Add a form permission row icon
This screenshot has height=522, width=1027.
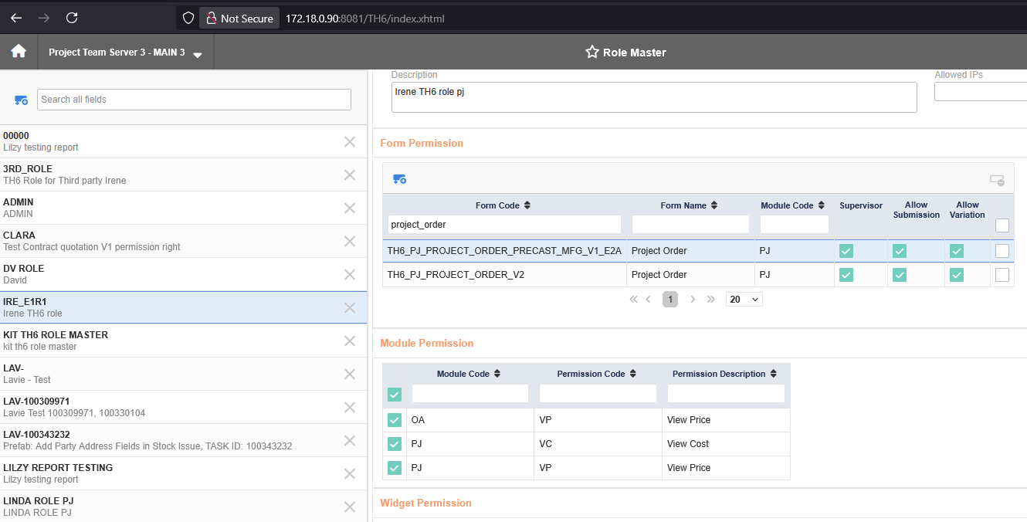pyautogui.click(x=399, y=179)
